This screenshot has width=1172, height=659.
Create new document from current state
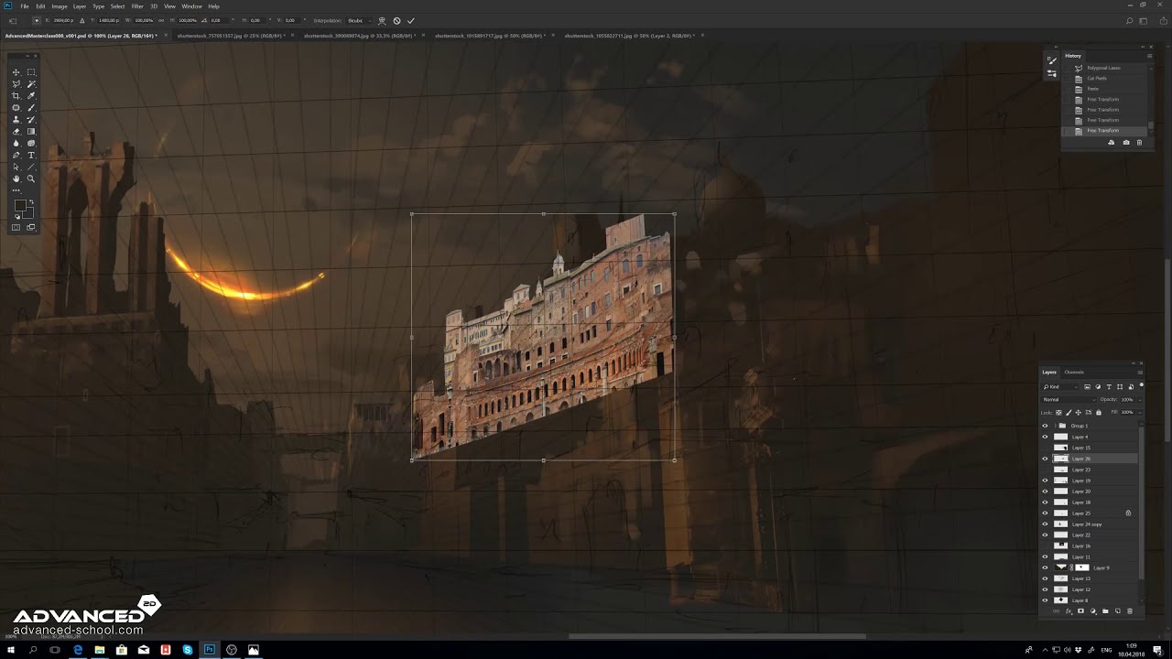click(x=1112, y=143)
